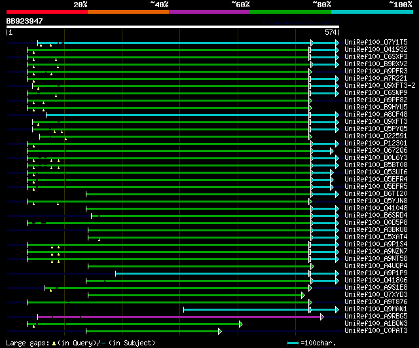This screenshot has height=348, width=419.
Task: Select UniRef100_C5XAT4 entry
Action: point(376,237)
